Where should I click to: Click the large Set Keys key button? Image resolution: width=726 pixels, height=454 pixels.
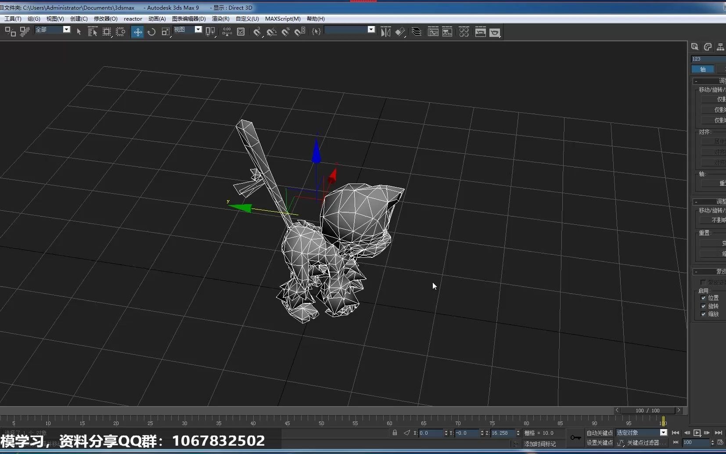coord(575,437)
